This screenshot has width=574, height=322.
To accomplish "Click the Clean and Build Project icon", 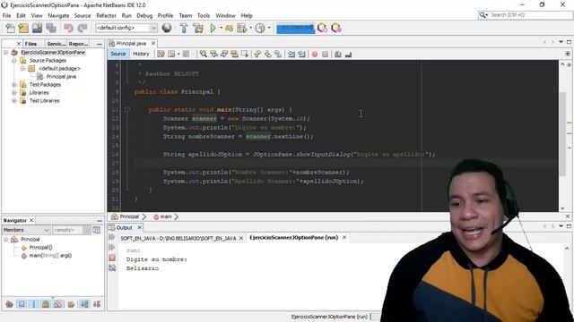I will click(x=198, y=28).
